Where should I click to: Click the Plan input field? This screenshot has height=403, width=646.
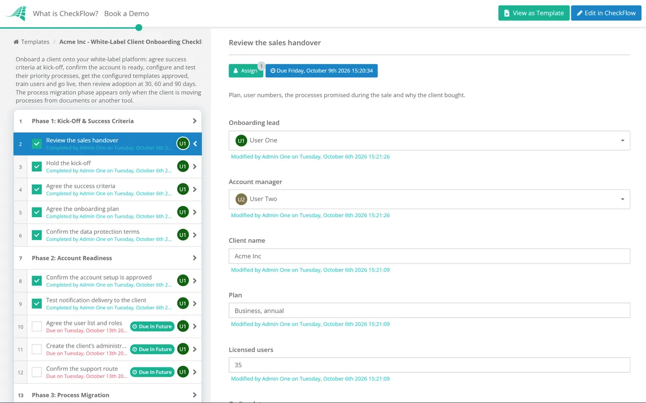(x=429, y=310)
